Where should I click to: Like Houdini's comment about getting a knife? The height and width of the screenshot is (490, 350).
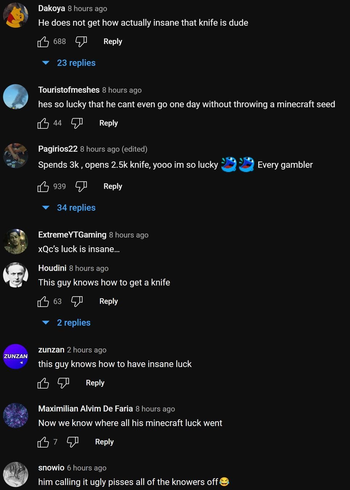point(43,302)
